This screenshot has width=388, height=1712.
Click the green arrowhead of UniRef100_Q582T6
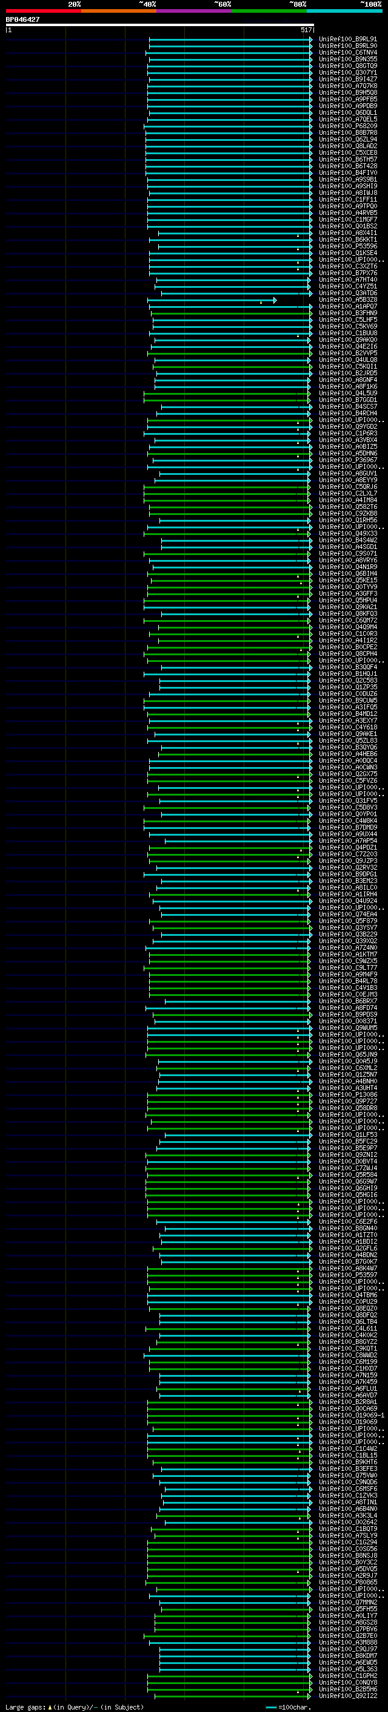310,507
